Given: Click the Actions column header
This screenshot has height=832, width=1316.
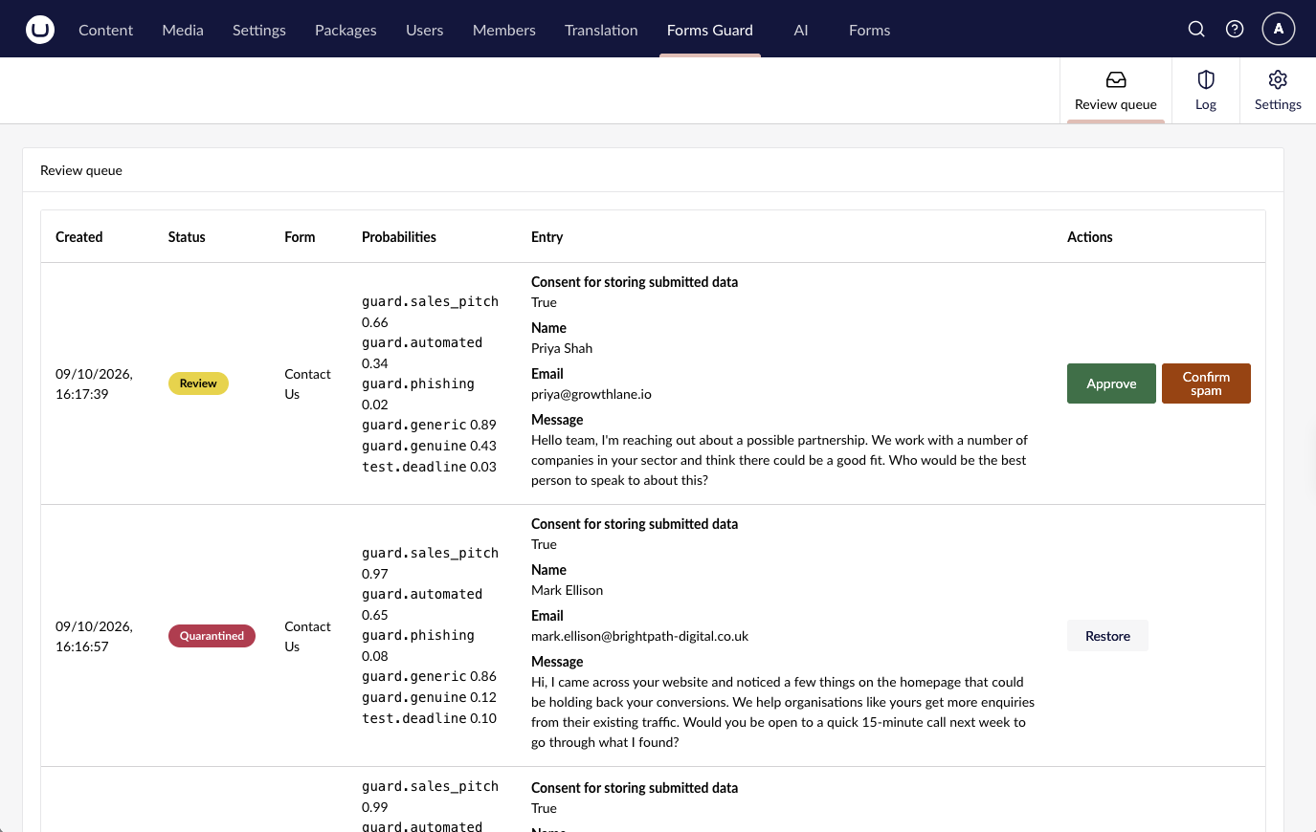Looking at the screenshot, I should 1090,237.
